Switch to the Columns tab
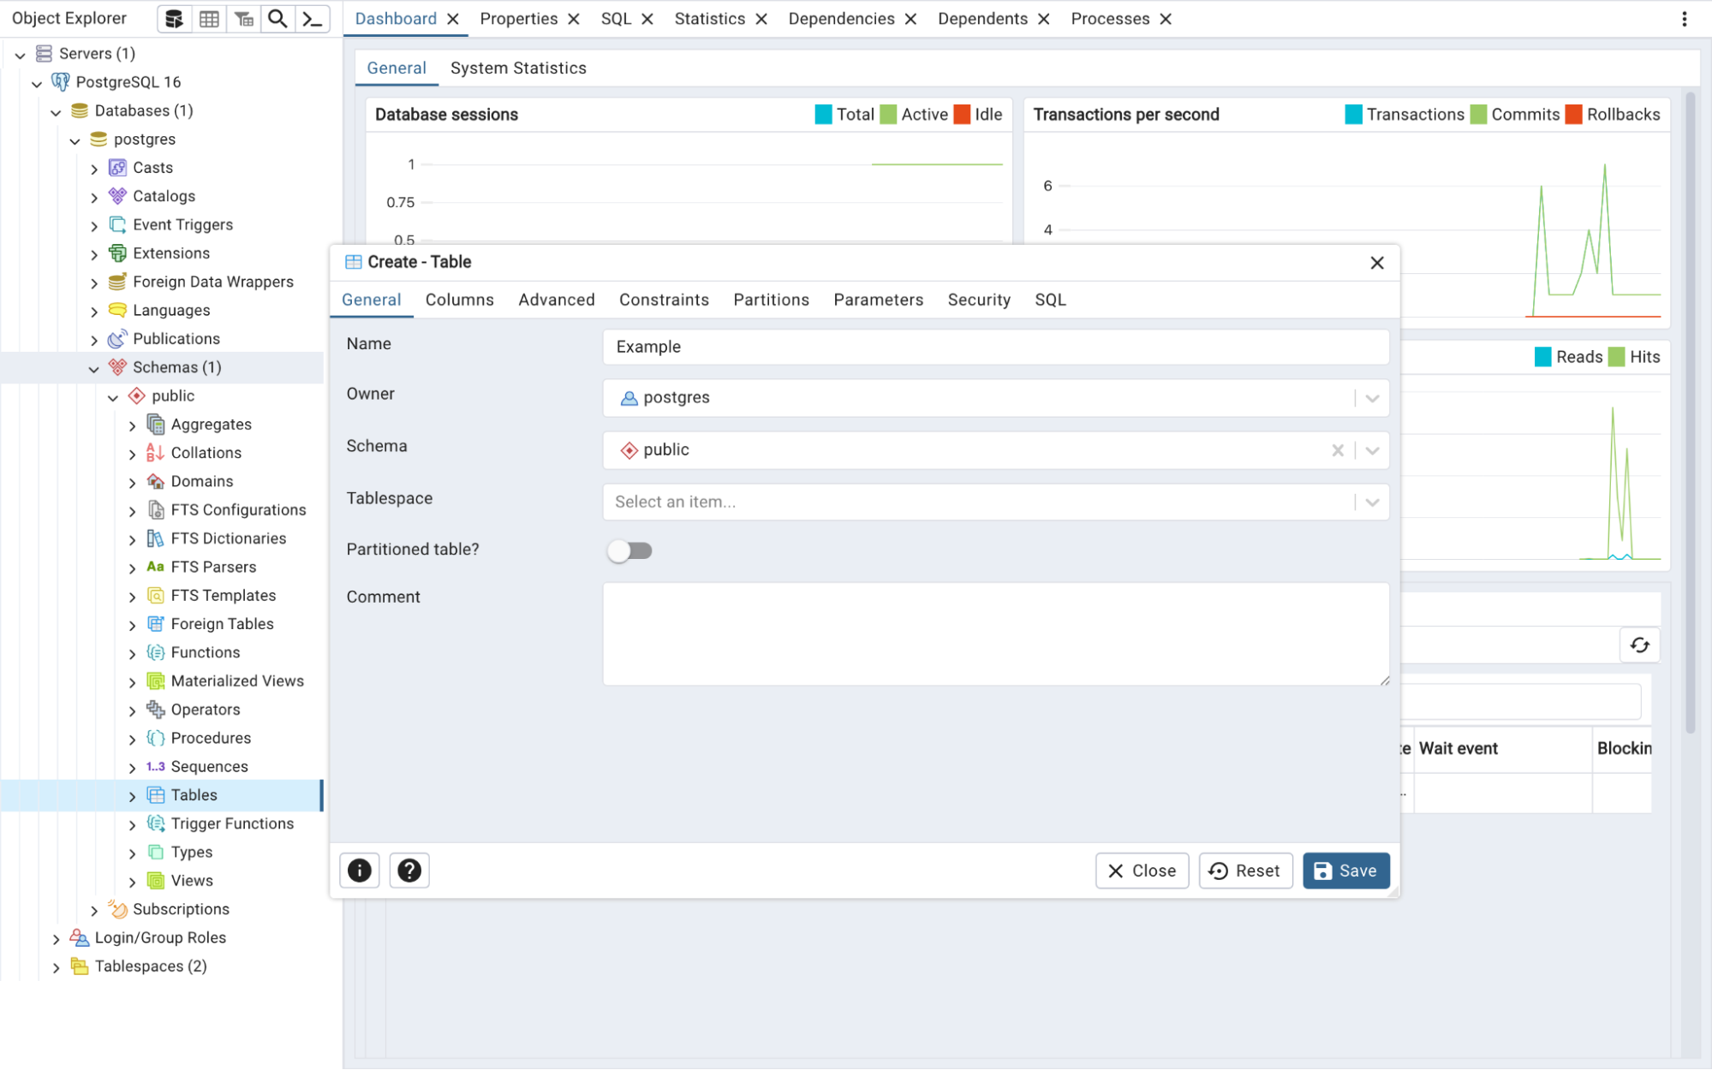 pos(459,300)
